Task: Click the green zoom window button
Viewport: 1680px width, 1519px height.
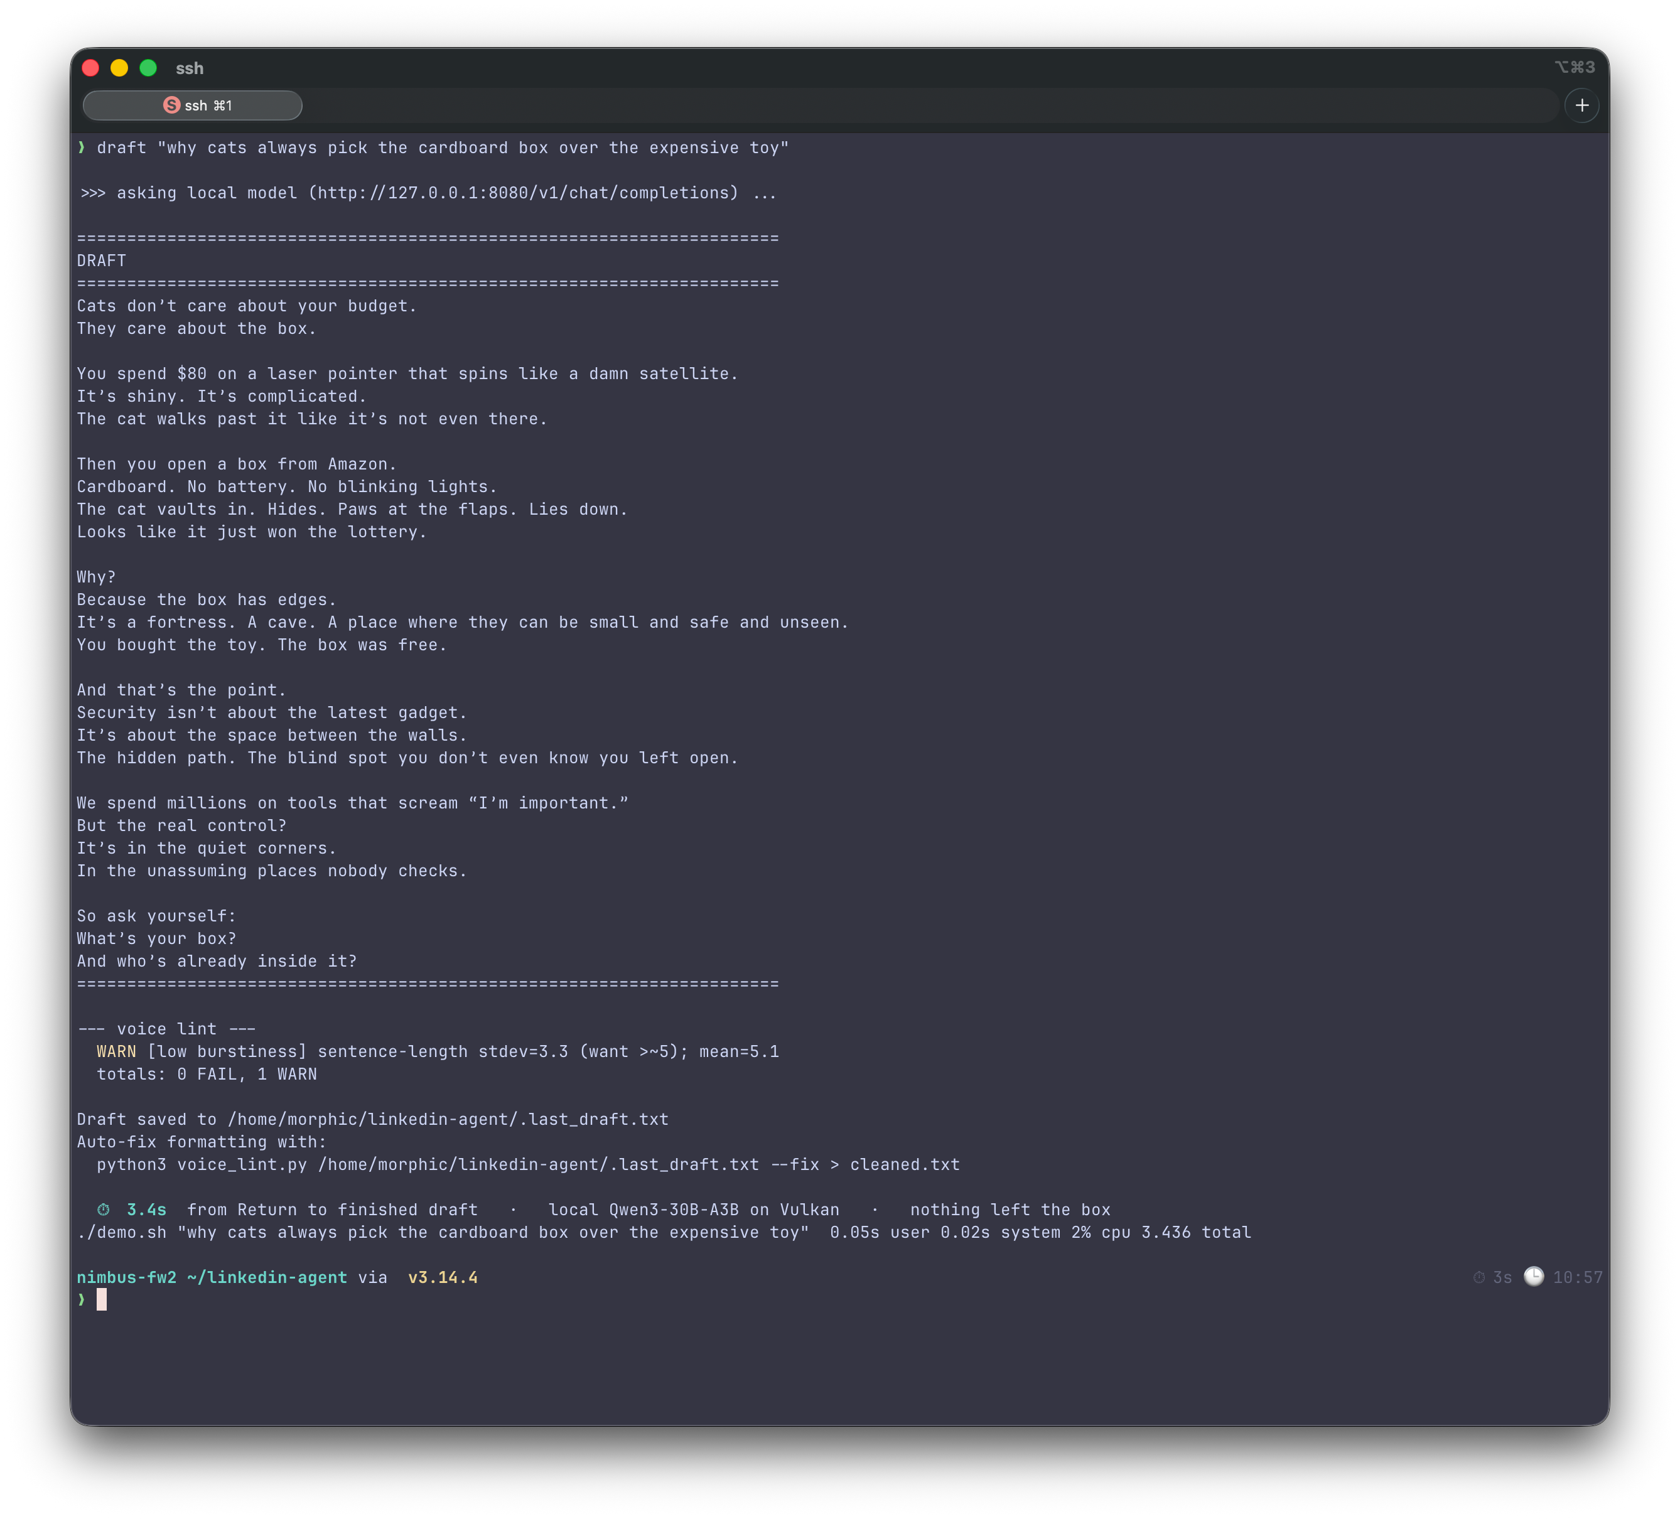Action: [148, 68]
